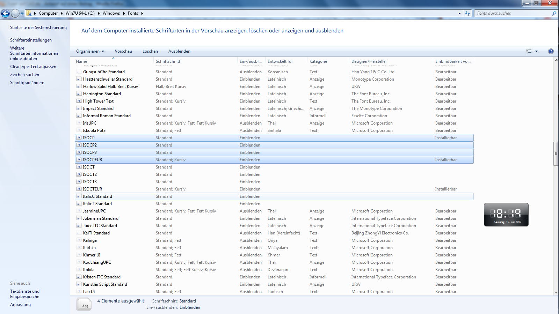This screenshot has width=559, height=314.
Task: Sort by 'Entwickelt für' column header
Action: 286,61
